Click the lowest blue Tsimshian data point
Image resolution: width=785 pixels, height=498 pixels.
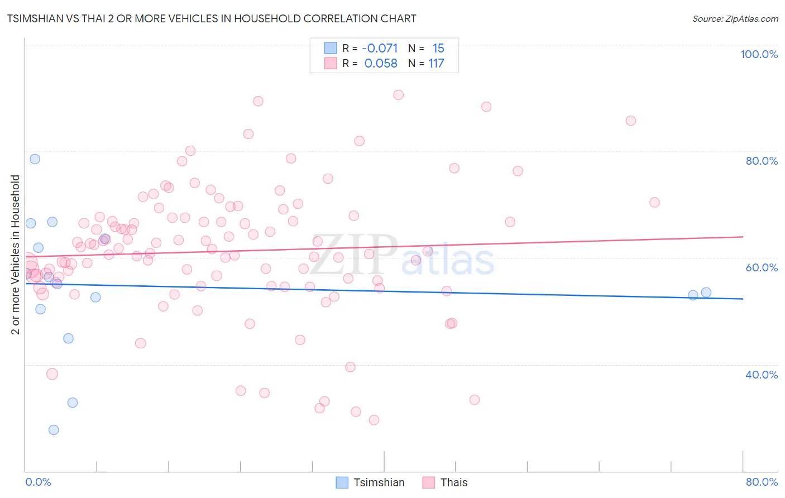[54, 430]
